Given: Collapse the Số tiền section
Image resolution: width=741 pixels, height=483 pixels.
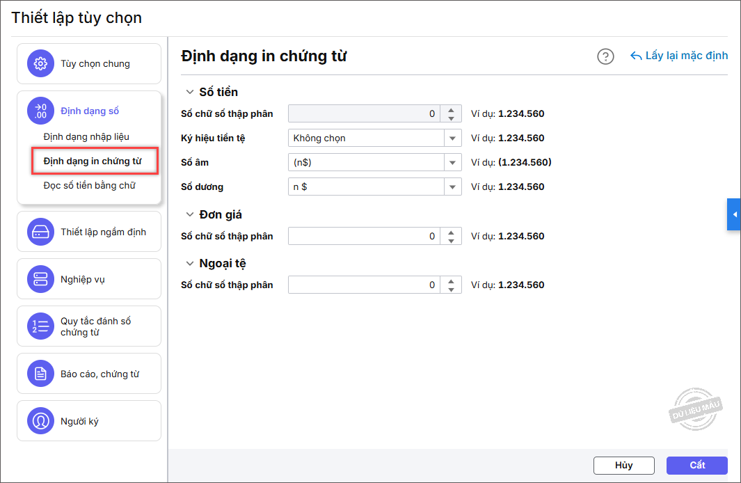Looking at the screenshot, I should click(x=189, y=92).
